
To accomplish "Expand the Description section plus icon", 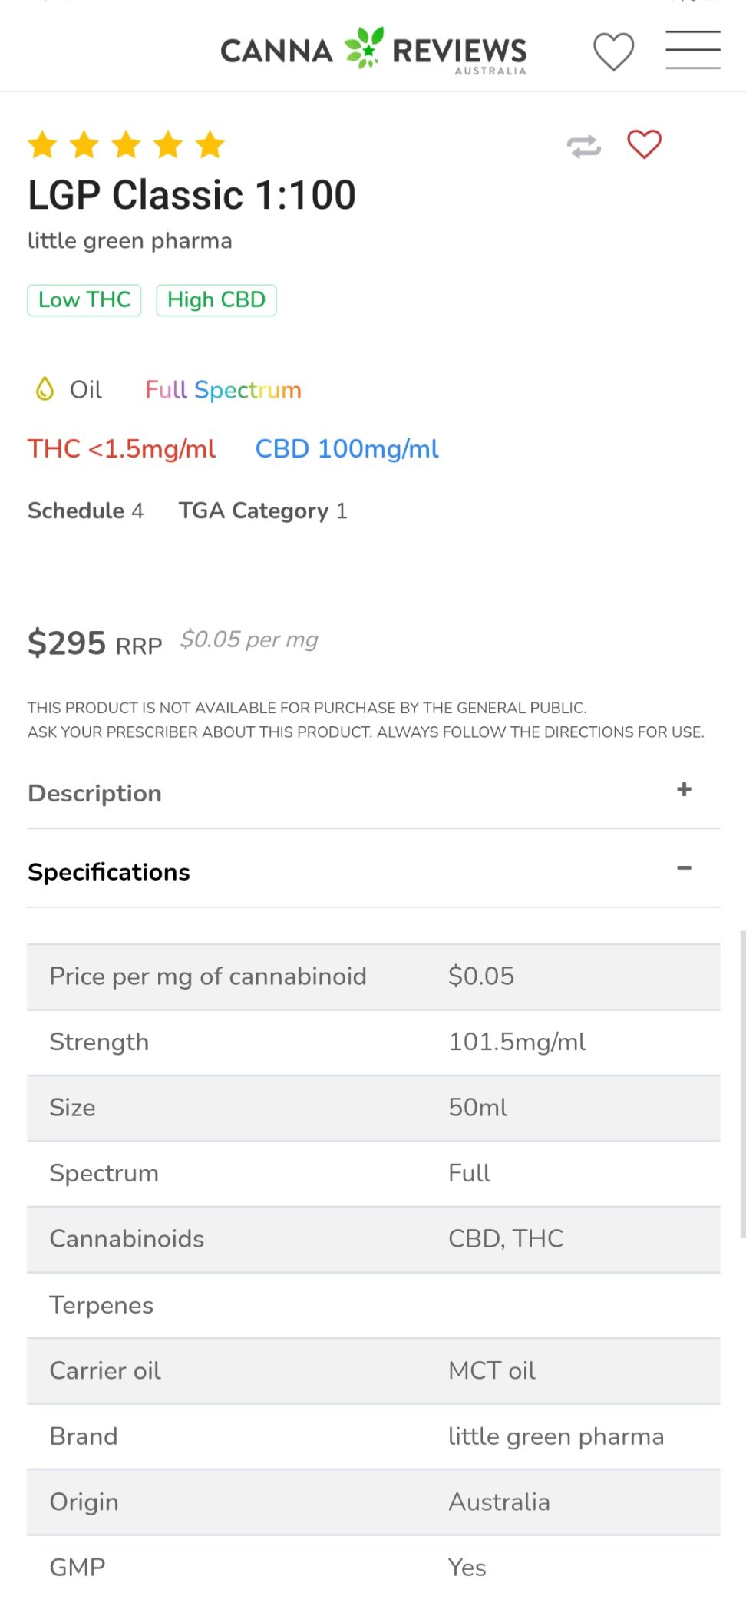I will click(x=684, y=790).
